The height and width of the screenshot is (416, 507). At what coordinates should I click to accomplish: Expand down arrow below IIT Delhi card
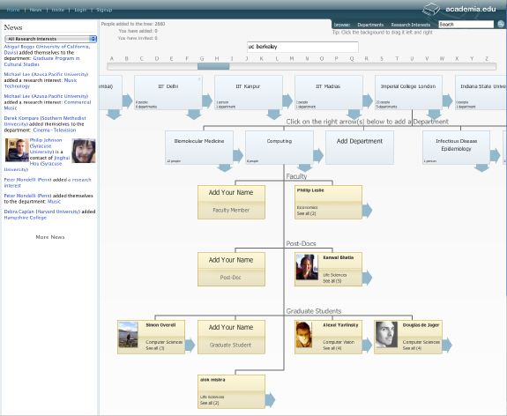[194, 115]
